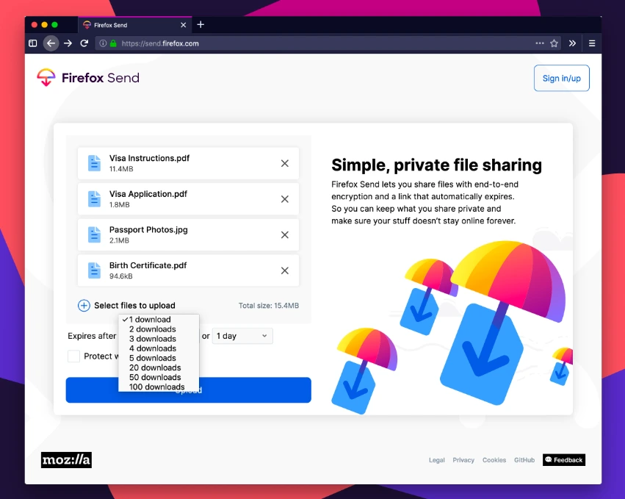This screenshot has width=625, height=499.
Task: Open the Legal footer link
Action: pos(436,460)
